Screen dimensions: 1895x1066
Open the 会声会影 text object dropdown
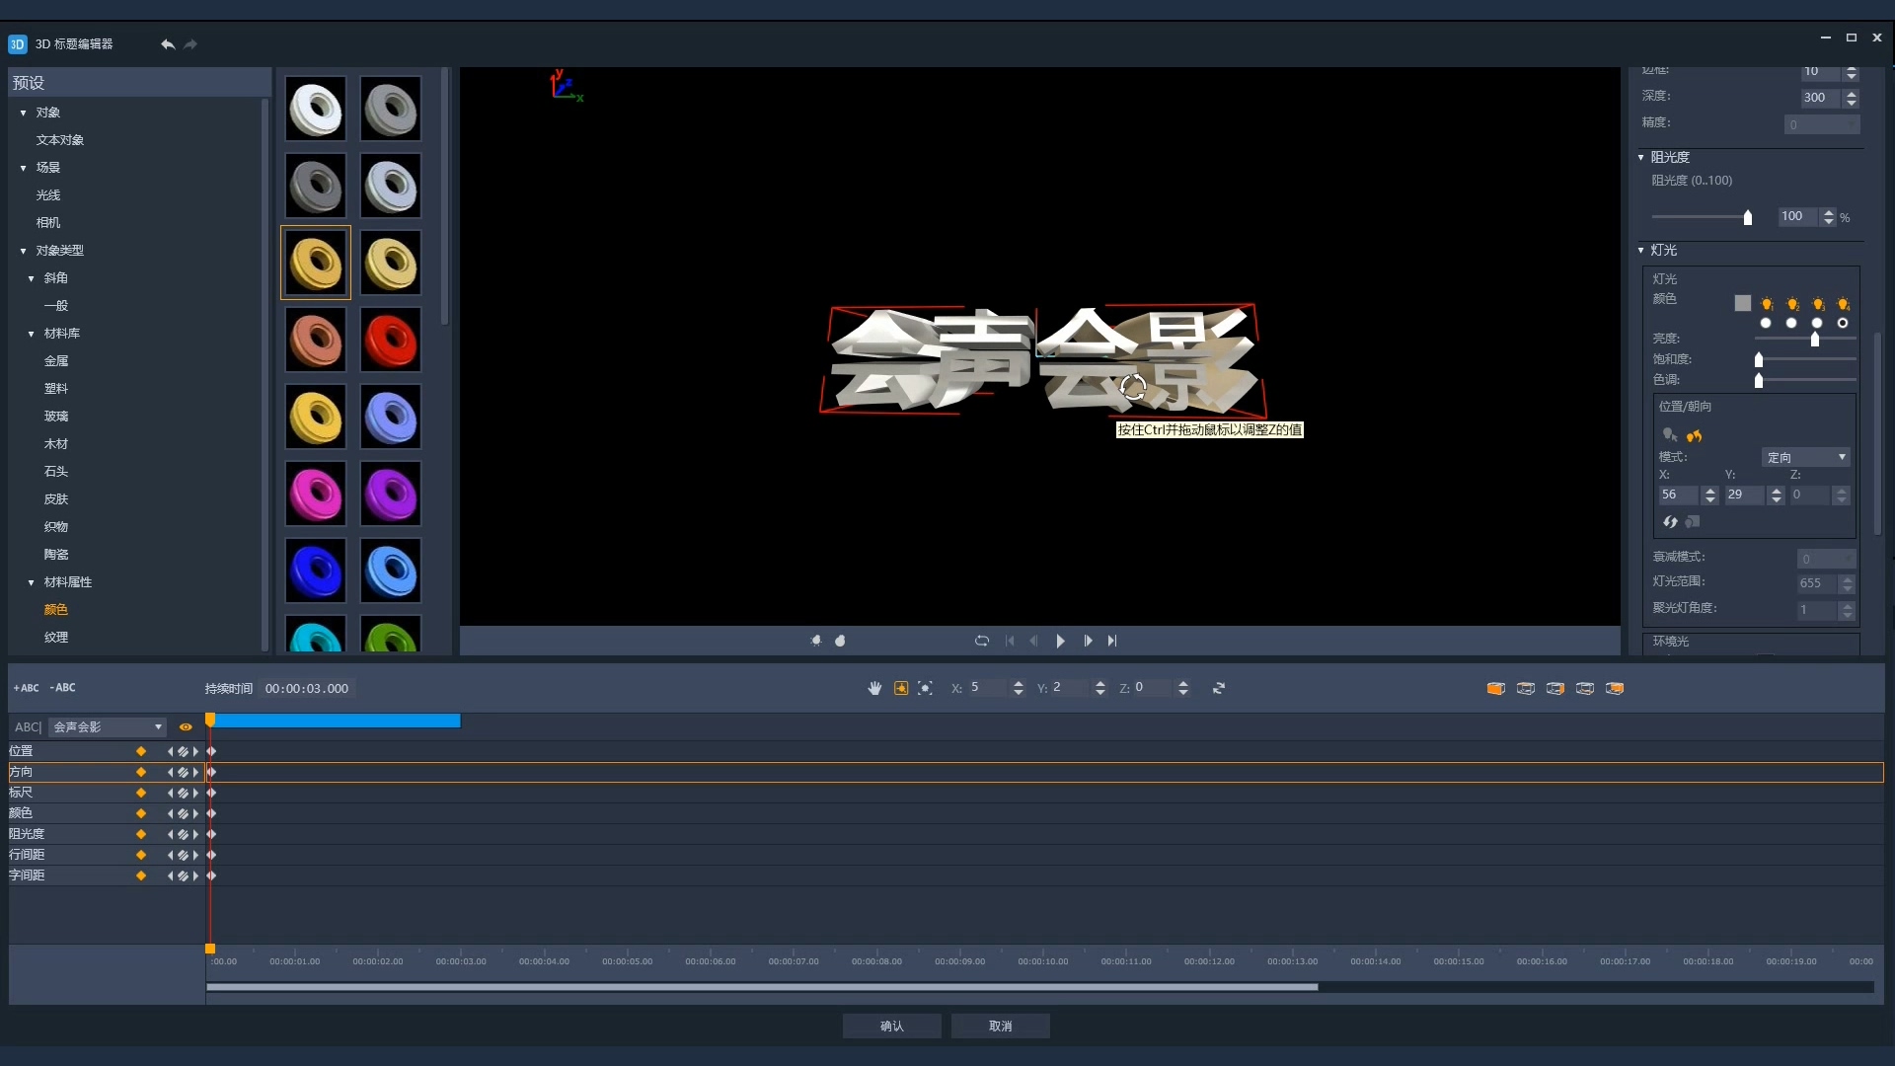tap(108, 727)
